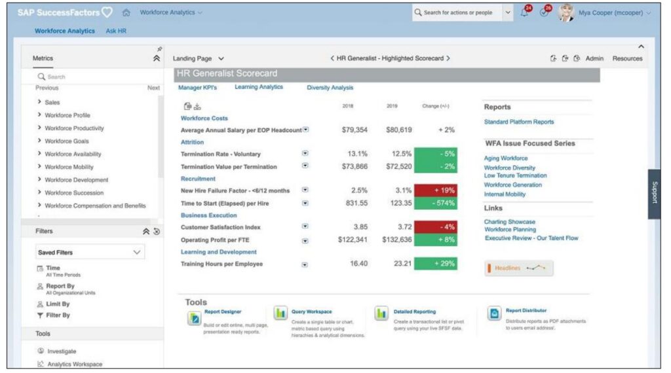Open the Saved Filters dropdown
This screenshot has height=373, width=671.
90,252
